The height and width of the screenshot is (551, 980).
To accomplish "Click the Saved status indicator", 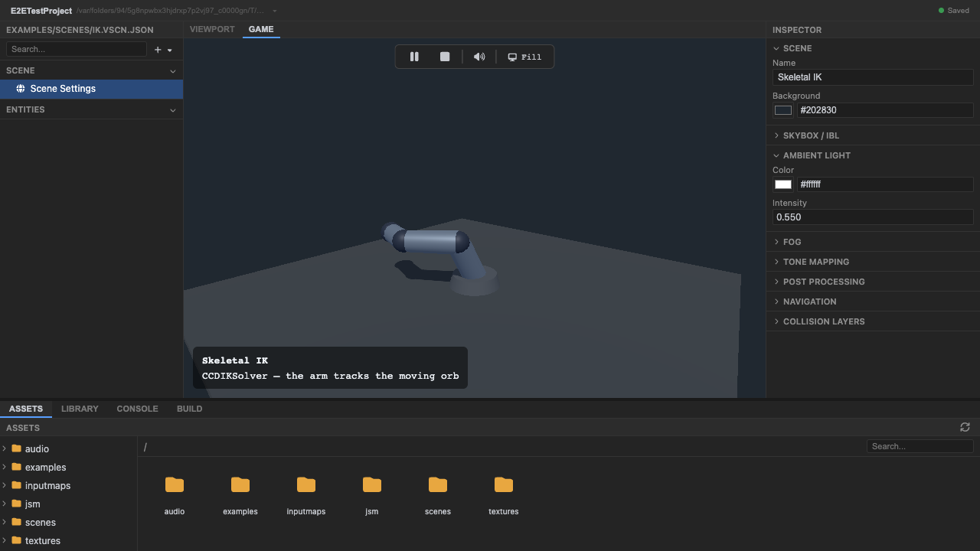I will click(954, 11).
